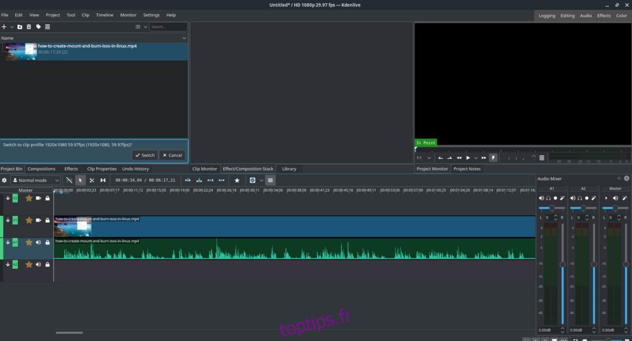Adjust the Master mixer volume fader

click(x=626, y=264)
